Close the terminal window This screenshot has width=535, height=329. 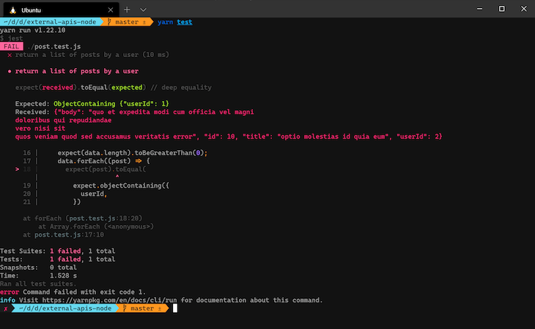[524, 9]
